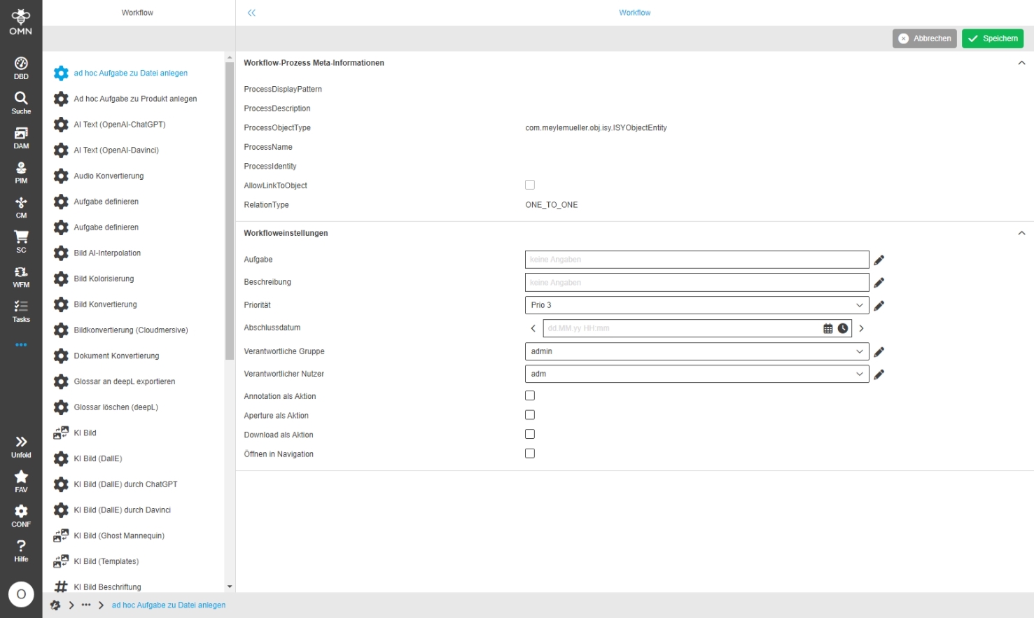Tick the Download als Aktion checkbox

tap(530, 435)
